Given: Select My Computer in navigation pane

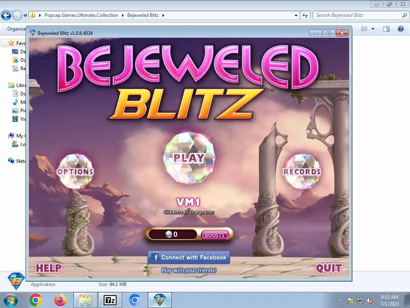Looking at the screenshot, I should point(17,136).
